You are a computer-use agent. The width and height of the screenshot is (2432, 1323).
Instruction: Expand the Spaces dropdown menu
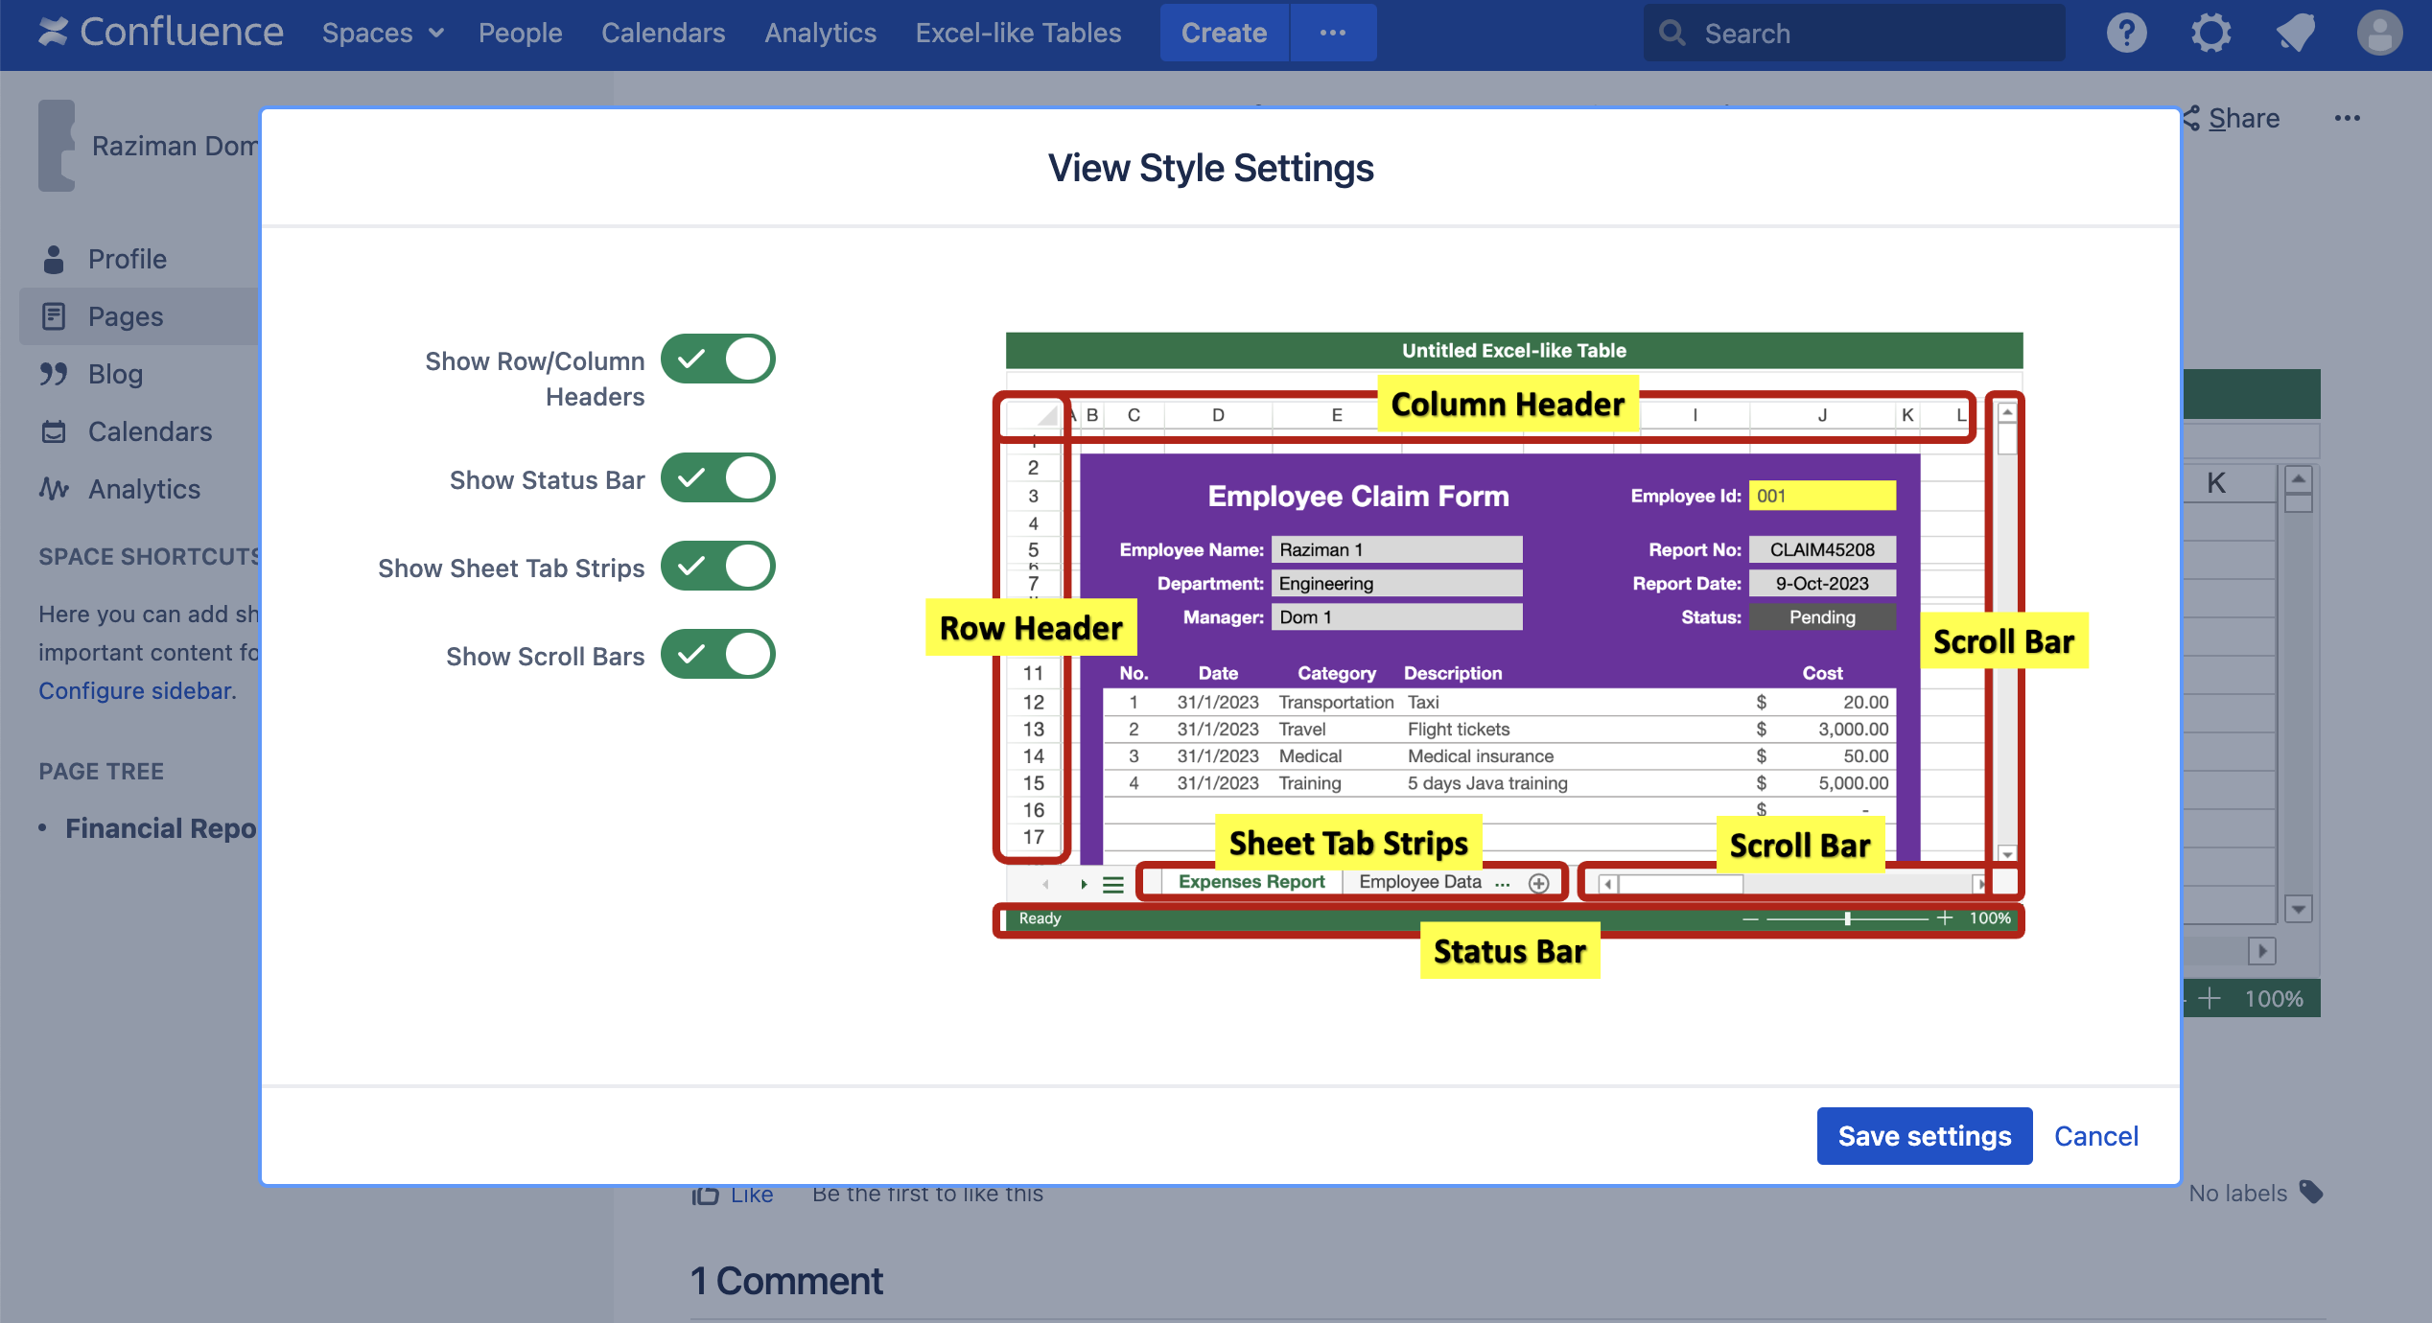click(382, 33)
